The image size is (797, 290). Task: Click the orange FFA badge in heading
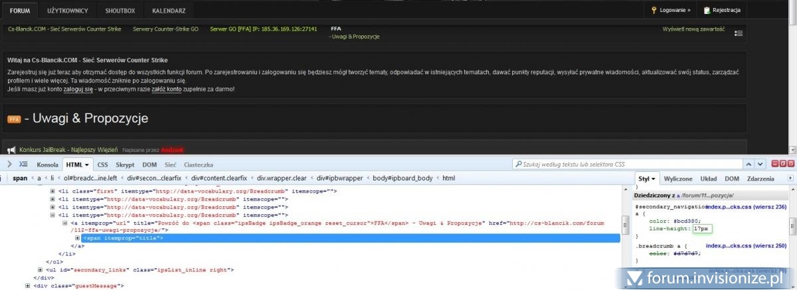(x=14, y=119)
